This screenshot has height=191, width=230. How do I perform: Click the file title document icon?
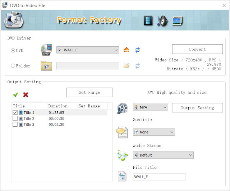coord(122,176)
